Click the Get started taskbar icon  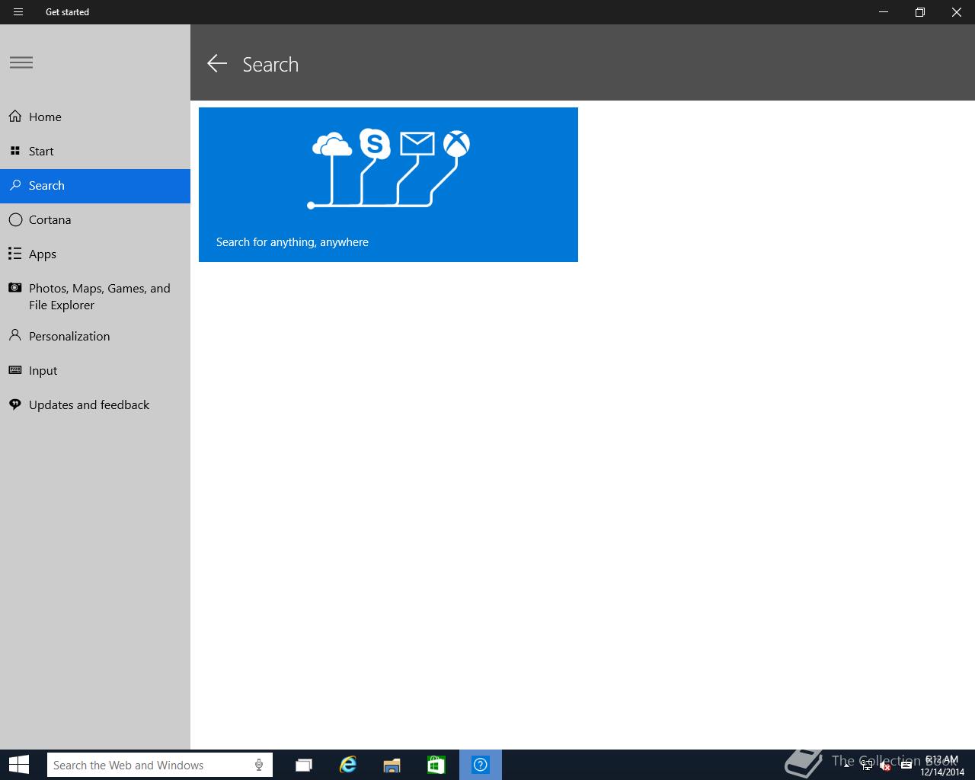(481, 765)
